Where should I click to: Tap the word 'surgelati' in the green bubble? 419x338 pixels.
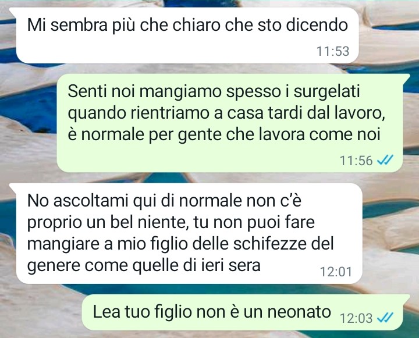[x=326, y=92]
